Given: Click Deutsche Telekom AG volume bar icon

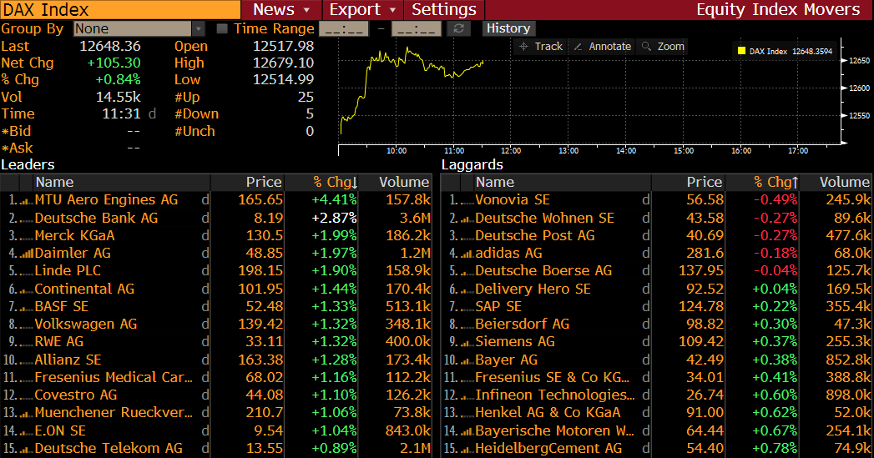Looking at the screenshot, I should click(25, 449).
